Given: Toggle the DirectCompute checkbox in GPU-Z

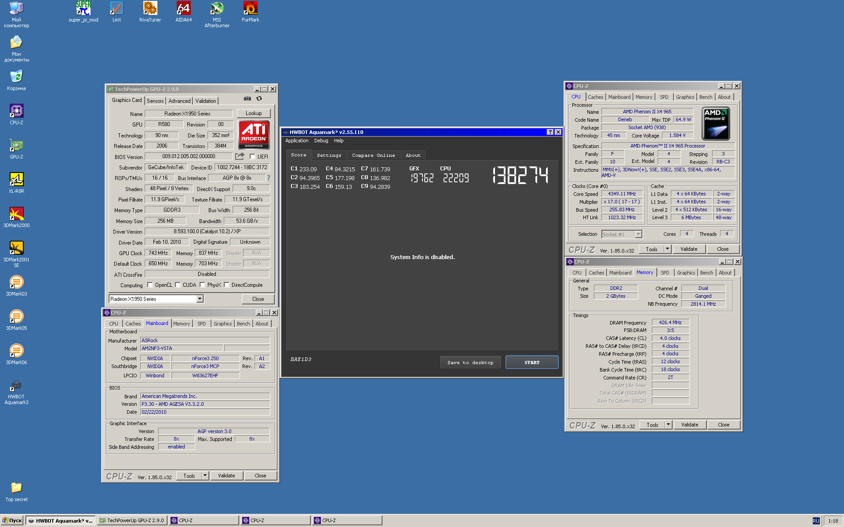Looking at the screenshot, I should (x=226, y=285).
